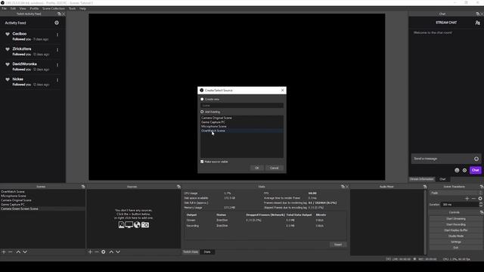Open options menu for Ceciboo follow event

tap(57, 35)
